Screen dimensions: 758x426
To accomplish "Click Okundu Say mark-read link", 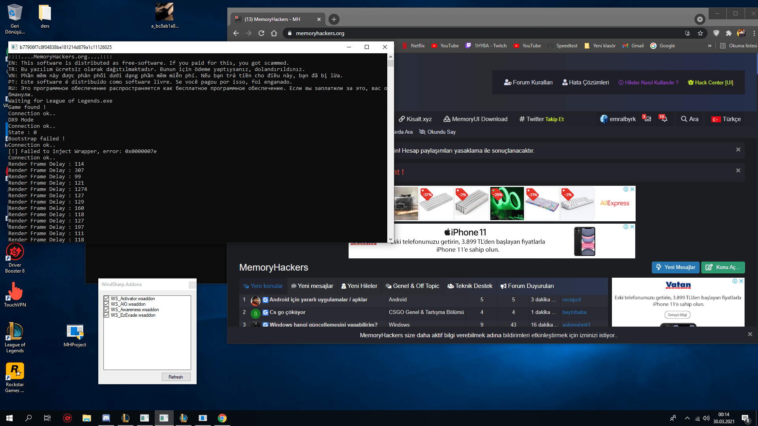I will click(x=437, y=132).
